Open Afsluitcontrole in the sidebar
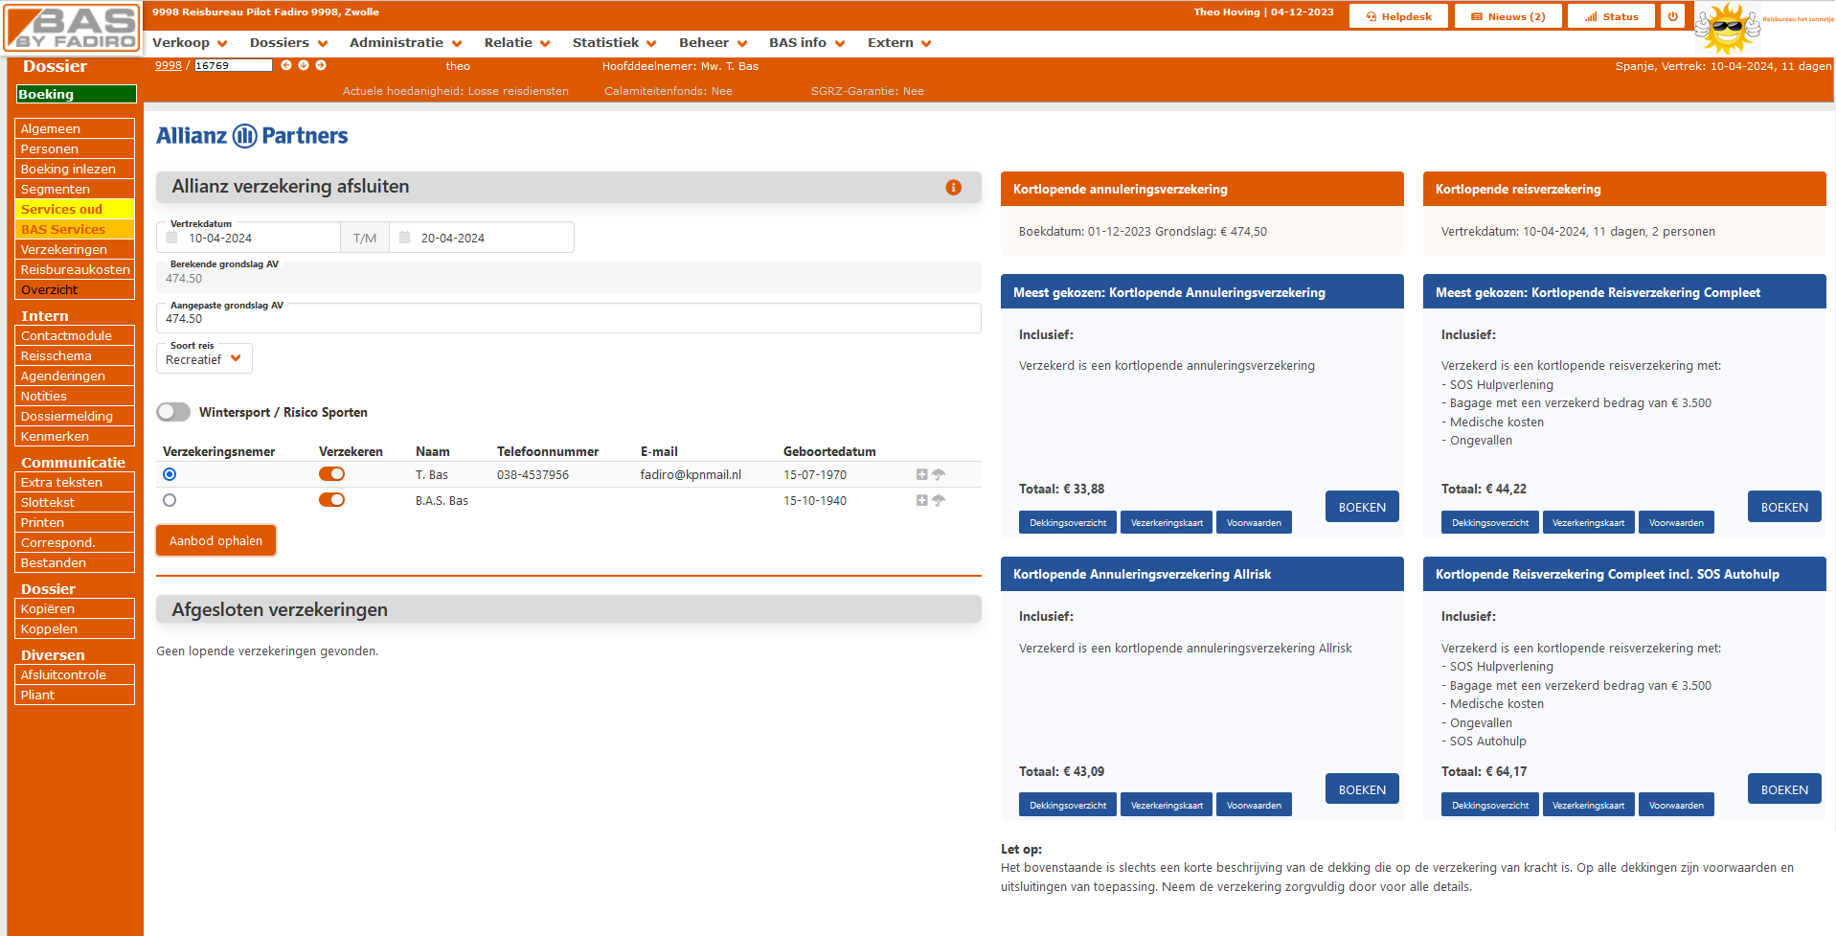1836x936 pixels. 75,674
